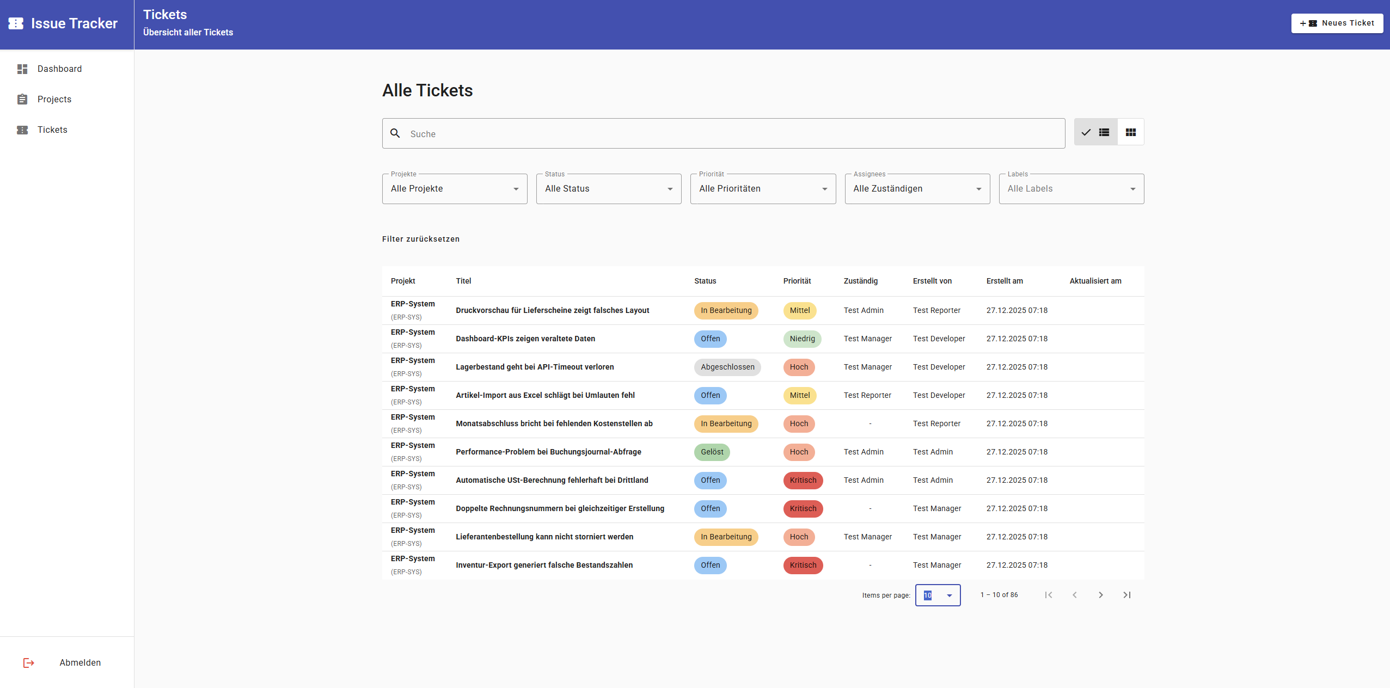Click into the Suche search field

724,133
